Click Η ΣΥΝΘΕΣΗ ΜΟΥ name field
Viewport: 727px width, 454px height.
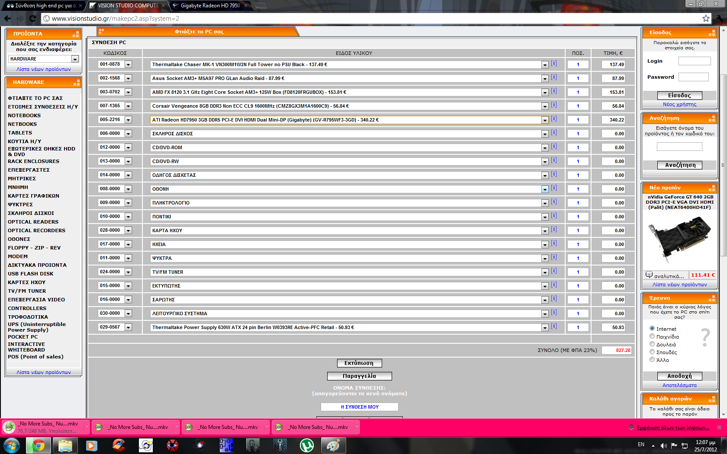point(359,407)
